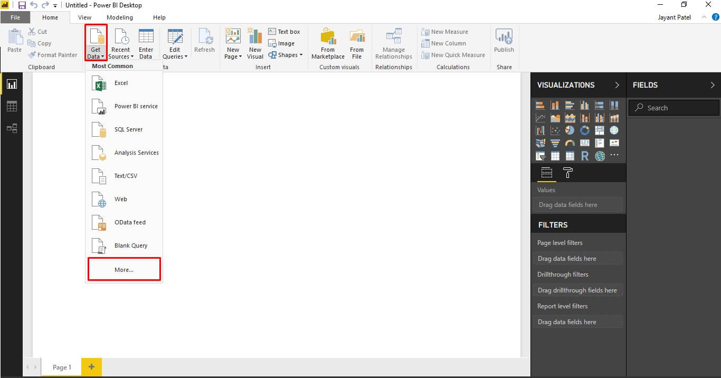Switch to Report view in left sidebar
The image size is (721, 378).
[12, 84]
